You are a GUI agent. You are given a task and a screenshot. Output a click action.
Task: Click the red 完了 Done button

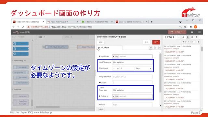pyautogui.click(x=156, y=42)
